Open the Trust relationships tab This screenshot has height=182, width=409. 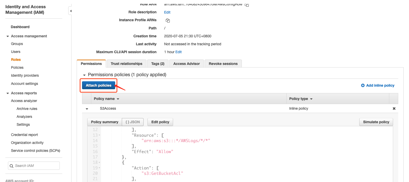coord(126,64)
